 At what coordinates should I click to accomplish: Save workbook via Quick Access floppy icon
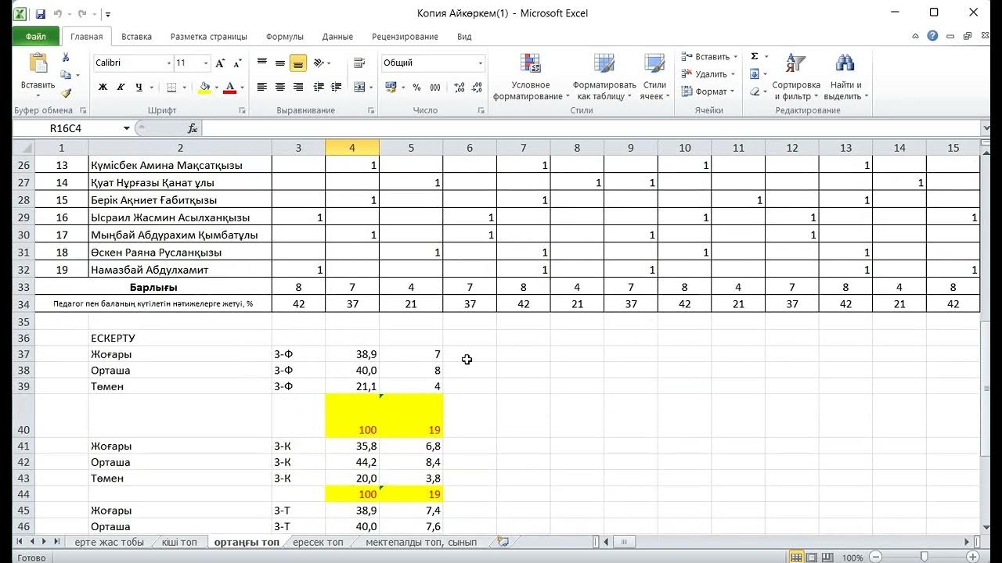(x=40, y=14)
